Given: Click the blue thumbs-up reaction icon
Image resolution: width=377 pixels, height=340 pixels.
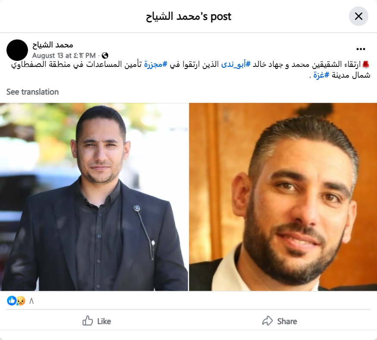Looking at the screenshot, I should point(12,301).
